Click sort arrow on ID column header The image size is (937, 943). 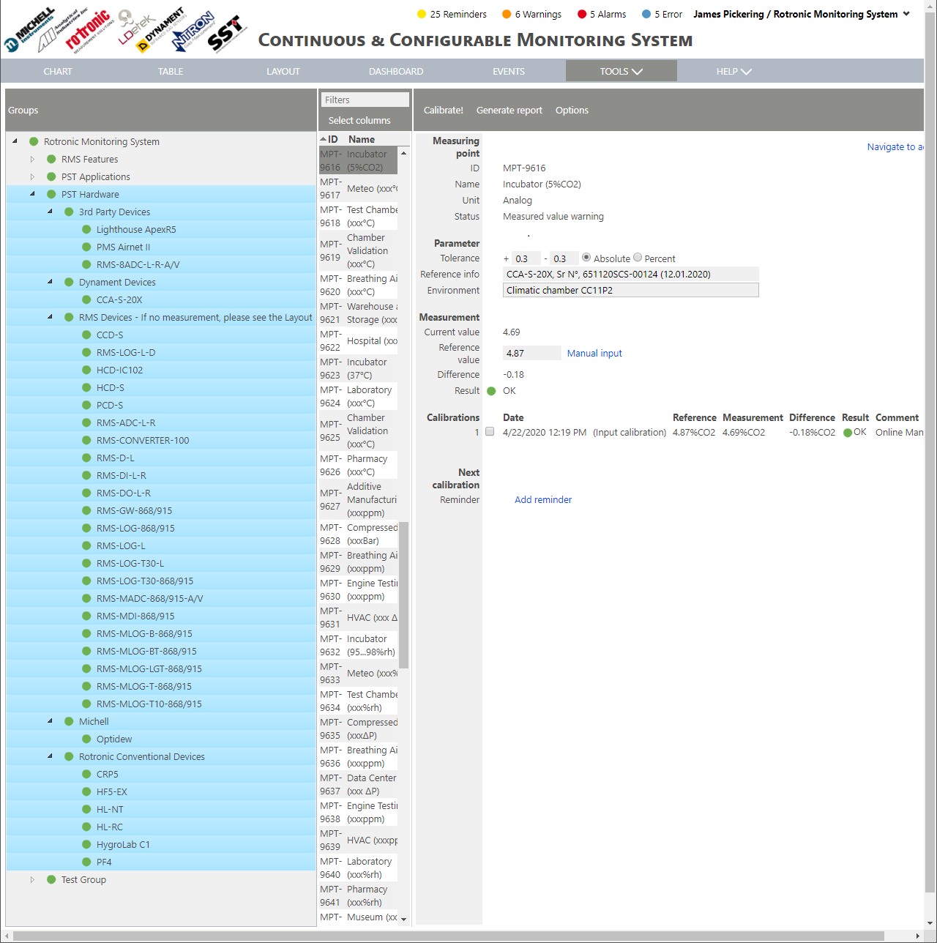323,139
